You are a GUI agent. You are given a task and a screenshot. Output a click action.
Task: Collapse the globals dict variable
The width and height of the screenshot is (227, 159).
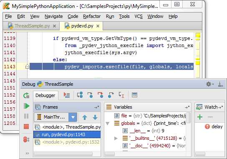pyautogui.click(x=108, y=124)
